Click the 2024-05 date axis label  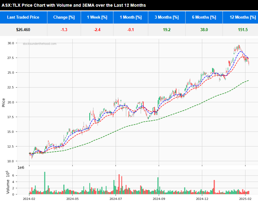coord(72,199)
